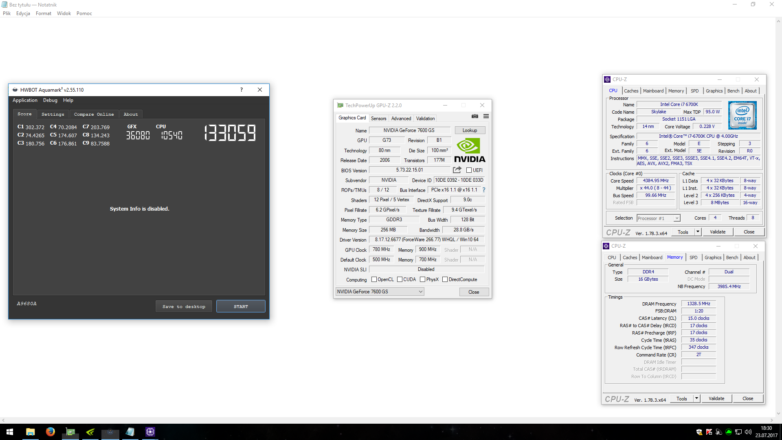The width and height of the screenshot is (782, 440).
Task: Toggle the PhysX checkbox
Action: click(x=422, y=279)
